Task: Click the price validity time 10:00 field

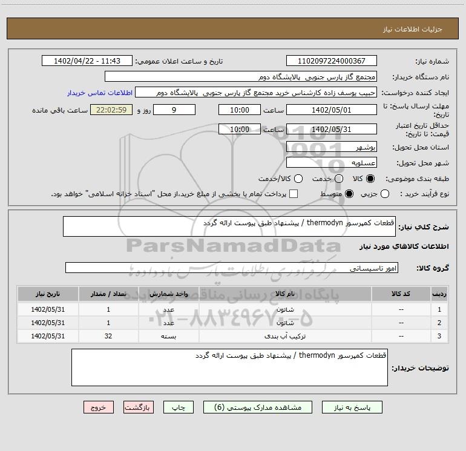Action: 240,129
